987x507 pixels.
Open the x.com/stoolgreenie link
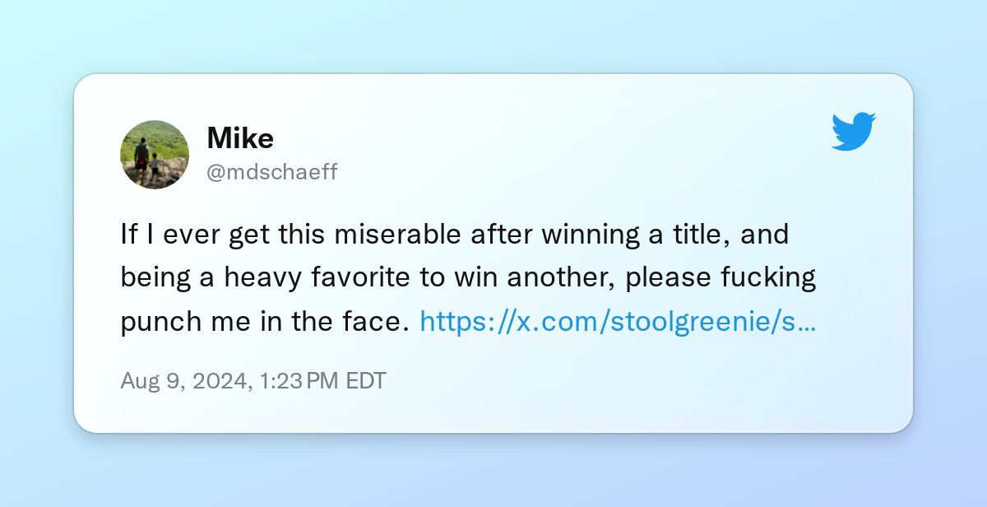point(617,322)
